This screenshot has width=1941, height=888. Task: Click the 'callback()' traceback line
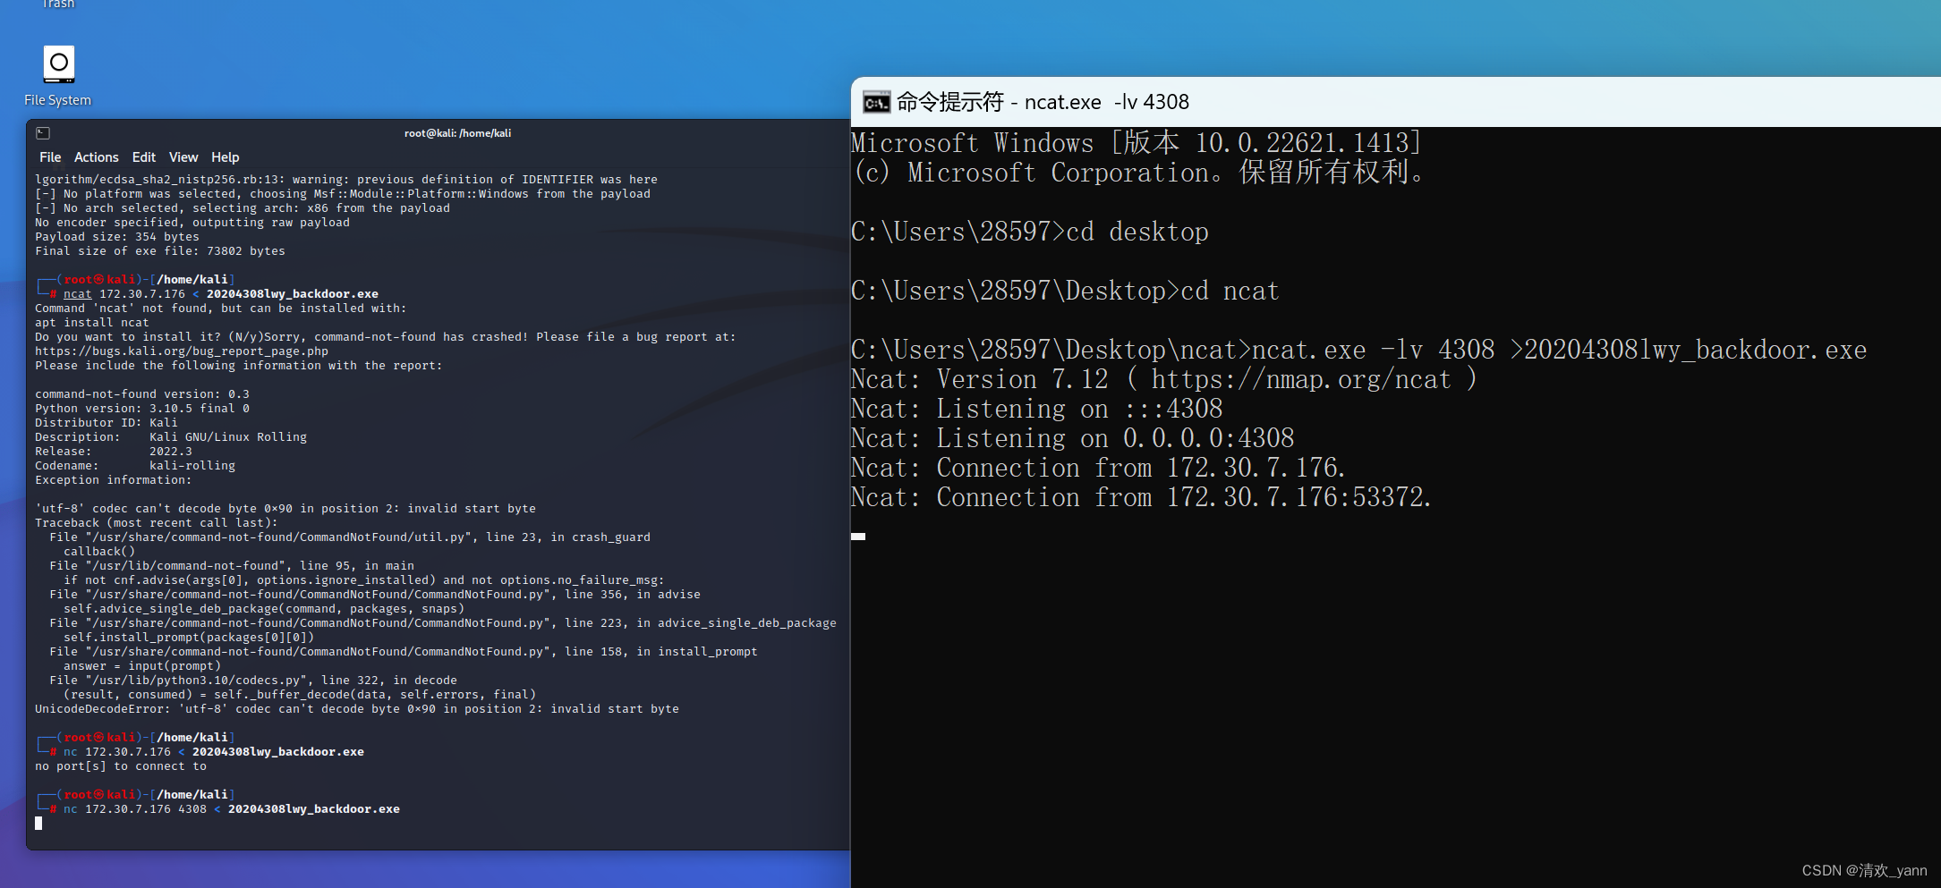point(99,552)
